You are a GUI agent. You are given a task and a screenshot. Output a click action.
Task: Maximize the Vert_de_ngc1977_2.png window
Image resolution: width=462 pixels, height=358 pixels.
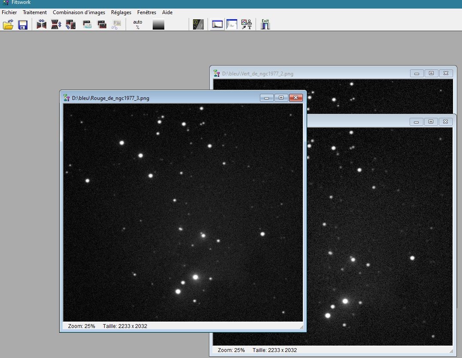point(431,73)
